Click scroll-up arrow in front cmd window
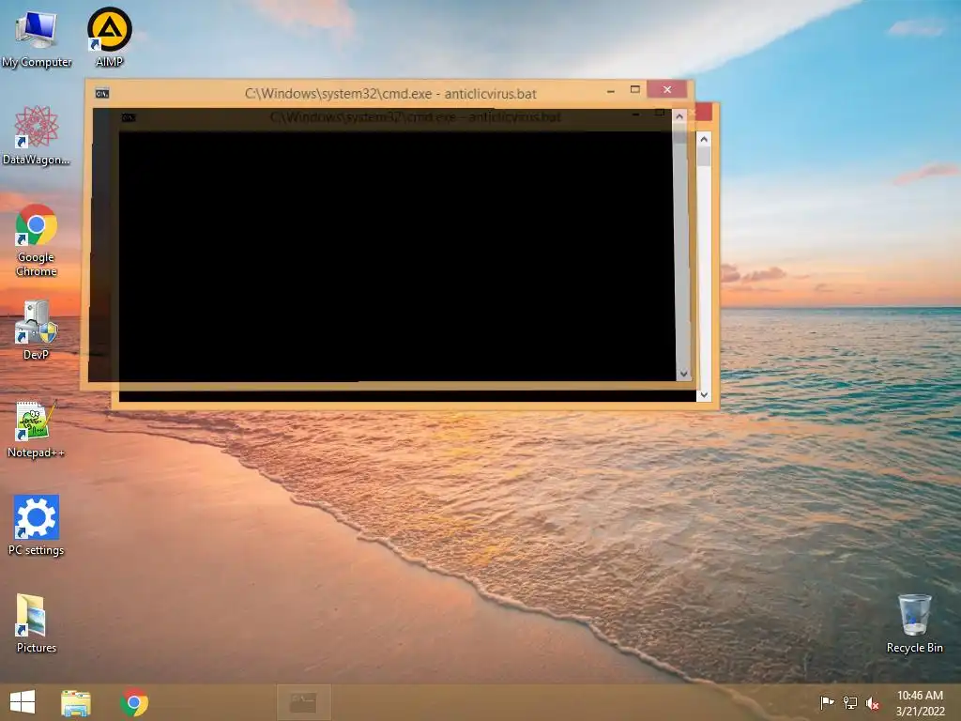The height and width of the screenshot is (721, 961). coord(679,116)
